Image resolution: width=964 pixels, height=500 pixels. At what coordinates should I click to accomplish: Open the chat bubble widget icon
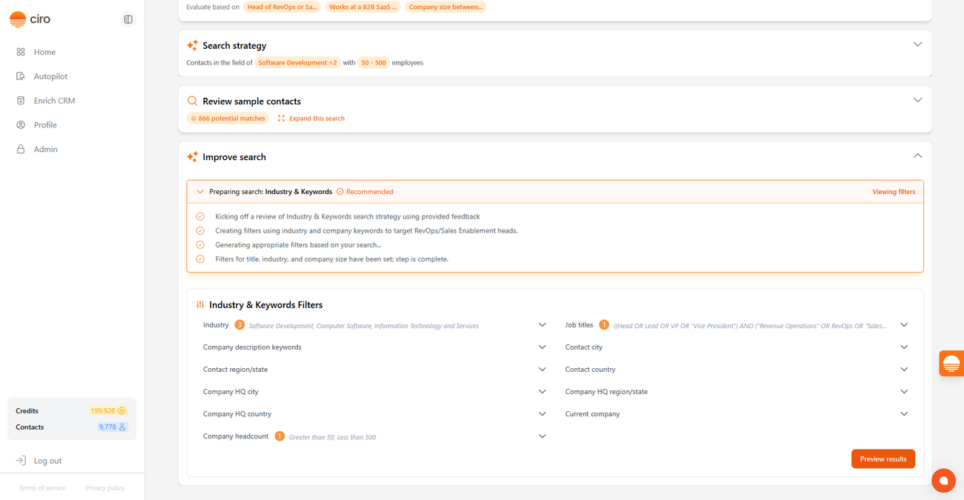click(943, 481)
